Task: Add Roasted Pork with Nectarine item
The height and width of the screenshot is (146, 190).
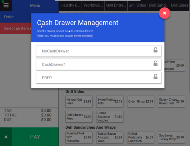Action: pos(79,137)
